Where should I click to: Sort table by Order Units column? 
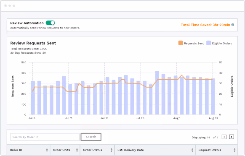[x=77, y=150]
